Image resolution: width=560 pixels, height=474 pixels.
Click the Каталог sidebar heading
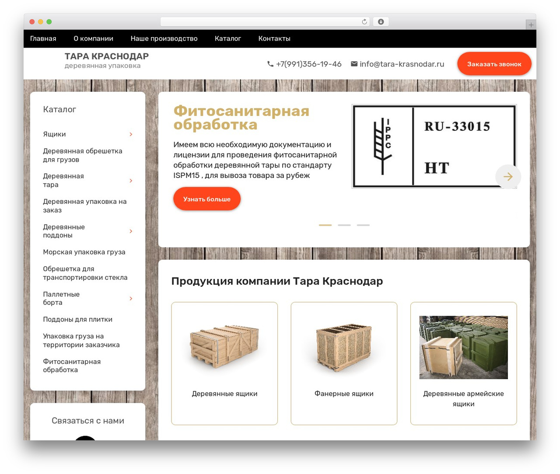(x=59, y=109)
